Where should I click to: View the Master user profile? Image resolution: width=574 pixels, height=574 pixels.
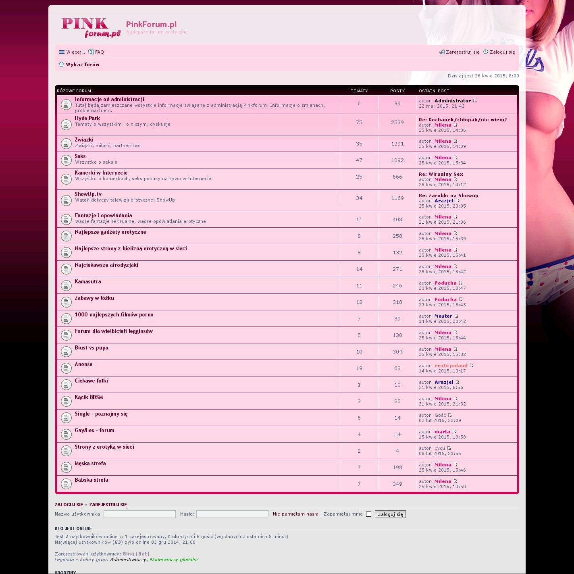point(443,316)
